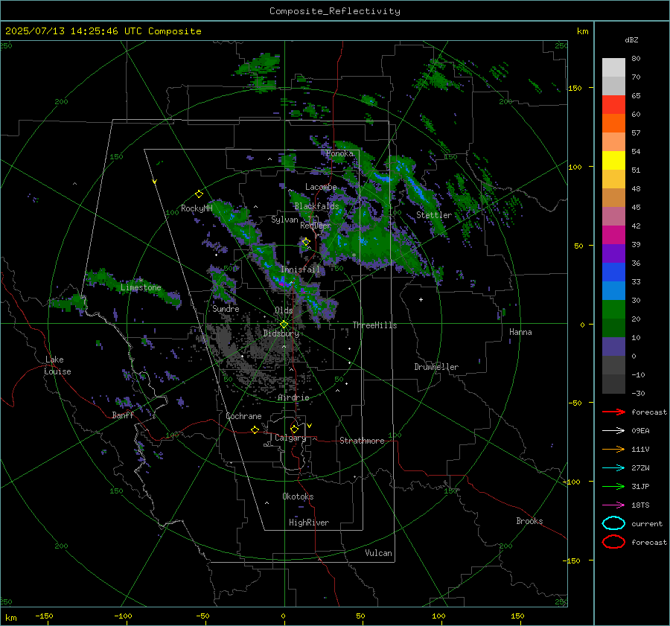This screenshot has width=670, height=626.
Task: Click the -150 tick on the bottom axis
Action: click(x=44, y=616)
